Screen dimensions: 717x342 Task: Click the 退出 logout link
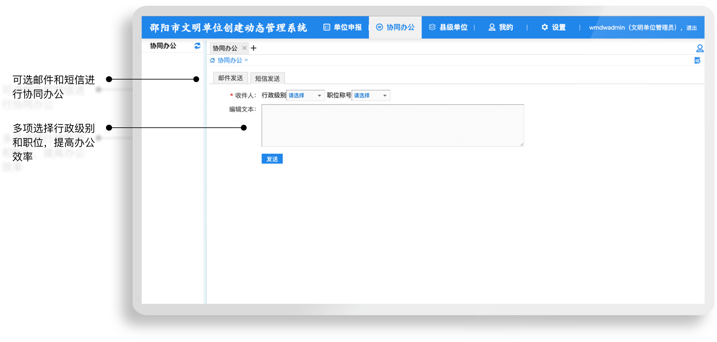coord(691,28)
